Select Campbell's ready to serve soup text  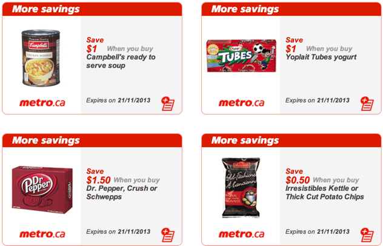[x=121, y=61]
